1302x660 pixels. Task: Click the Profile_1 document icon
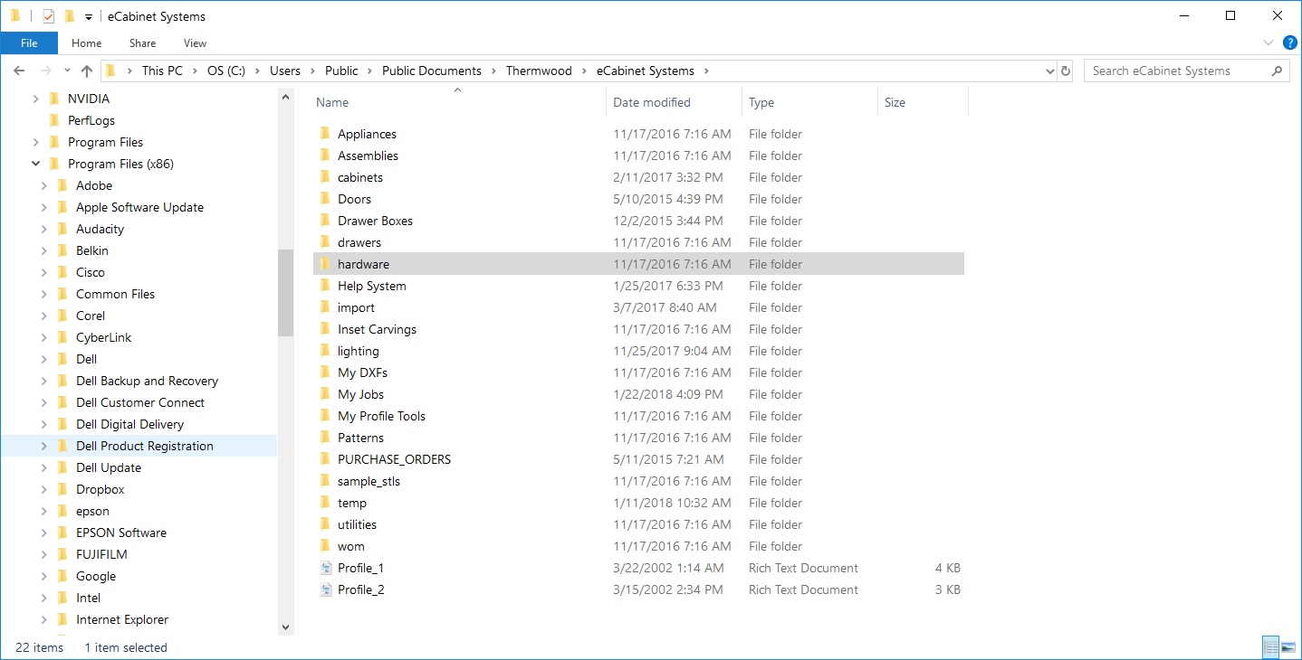tap(325, 568)
